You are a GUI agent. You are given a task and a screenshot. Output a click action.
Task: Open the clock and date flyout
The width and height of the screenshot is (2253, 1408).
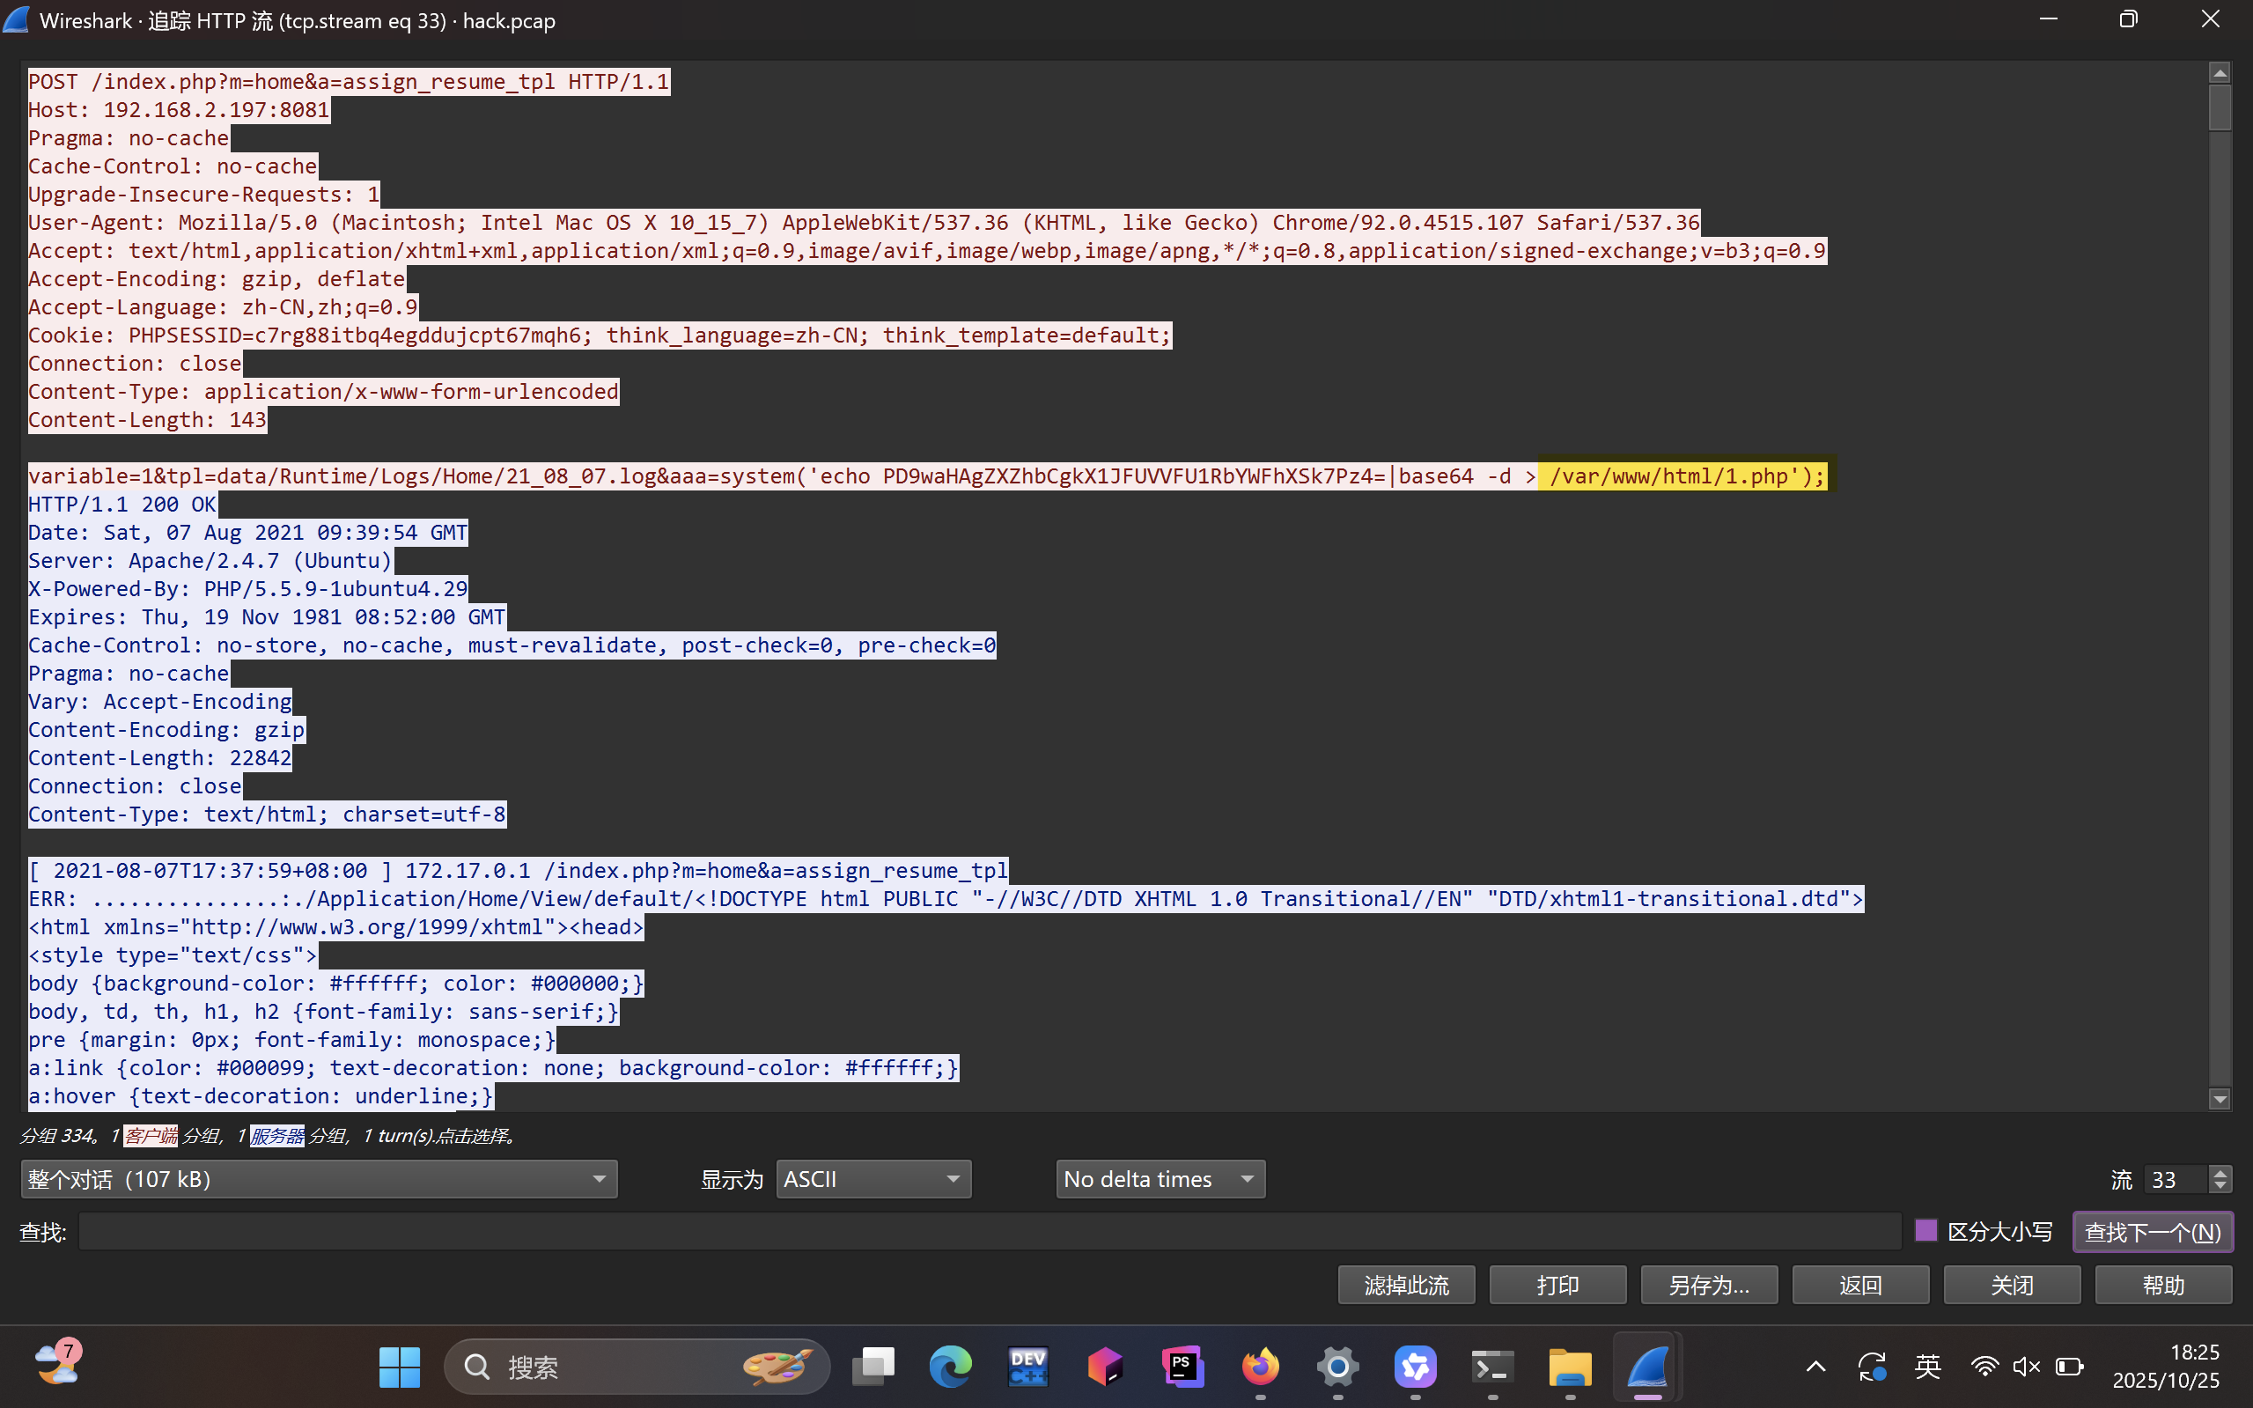click(x=2167, y=1366)
